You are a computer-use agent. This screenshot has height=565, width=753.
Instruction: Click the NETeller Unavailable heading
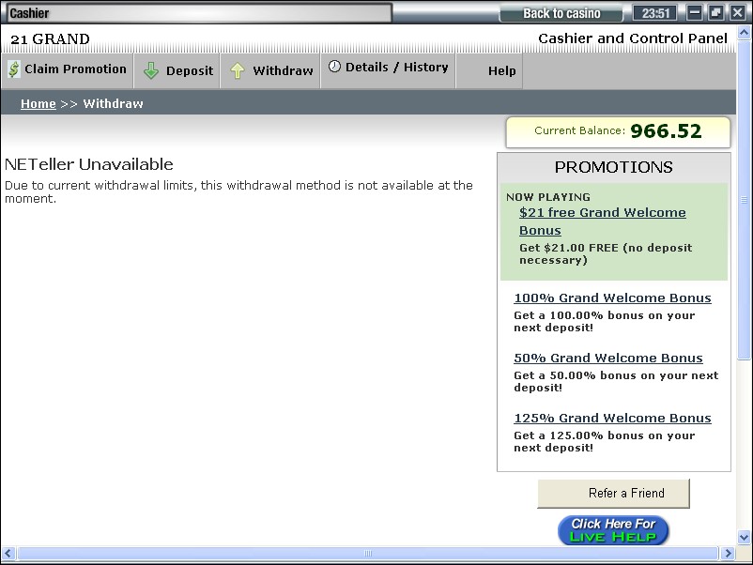[89, 164]
